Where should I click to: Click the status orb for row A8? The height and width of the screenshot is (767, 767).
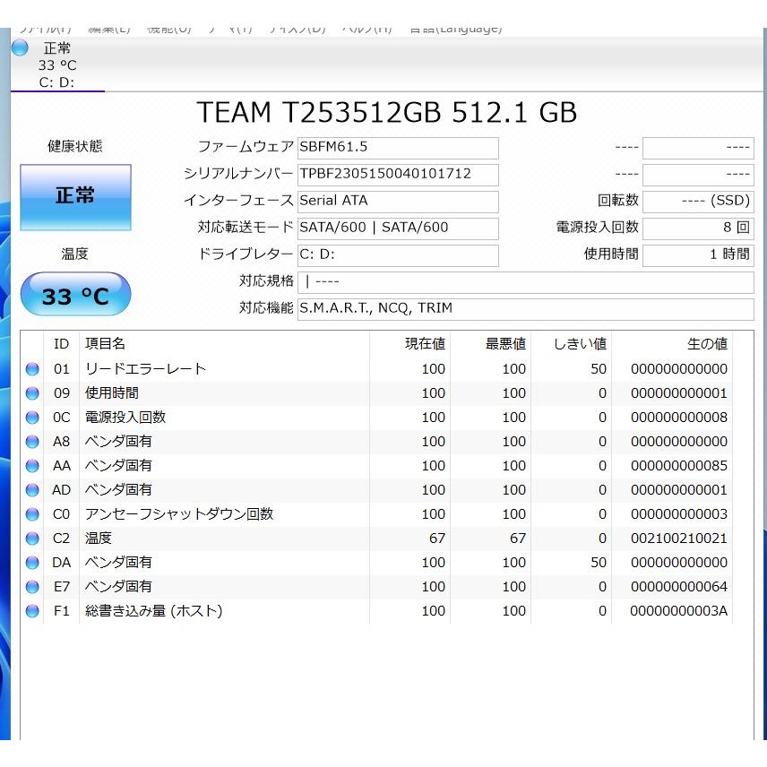[x=32, y=442]
